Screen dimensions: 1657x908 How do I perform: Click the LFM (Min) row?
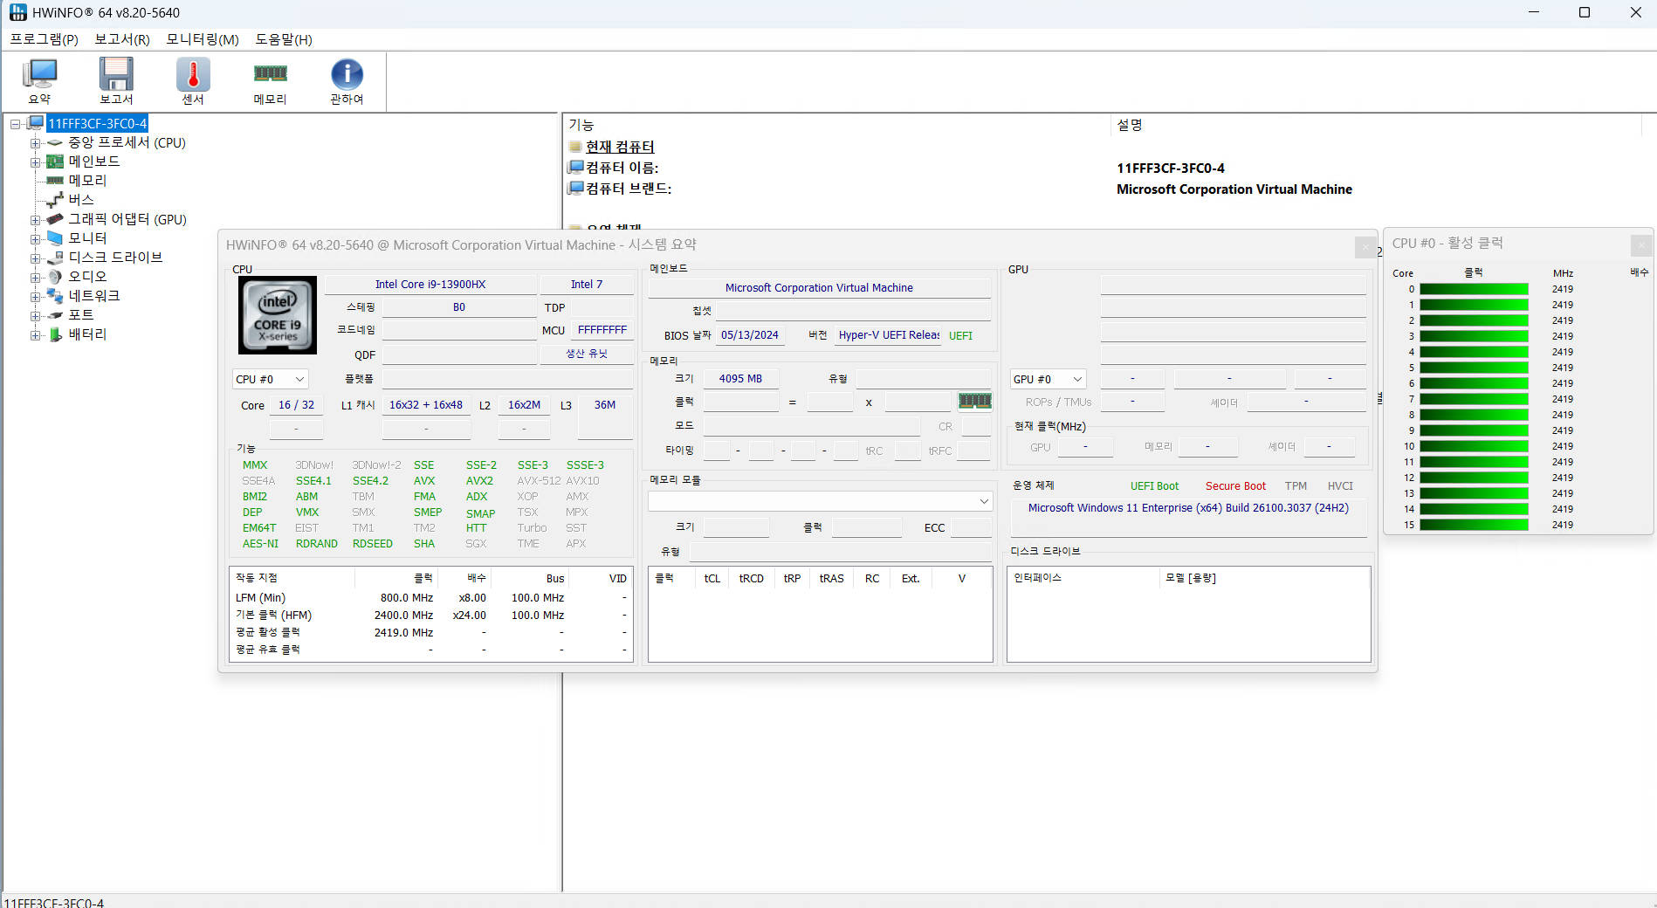click(430, 598)
